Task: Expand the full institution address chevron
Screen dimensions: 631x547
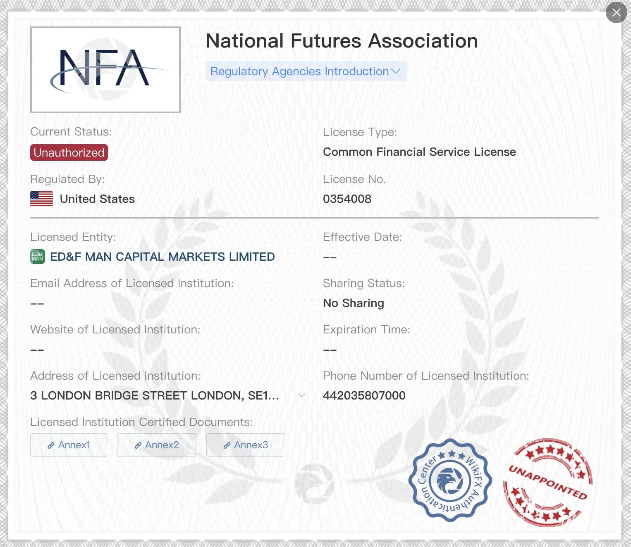Action: click(x=302, y=395)
